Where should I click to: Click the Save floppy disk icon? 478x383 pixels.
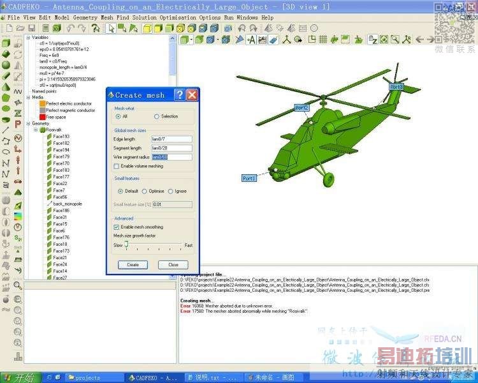pyautogui.click(x=32, y=28)
